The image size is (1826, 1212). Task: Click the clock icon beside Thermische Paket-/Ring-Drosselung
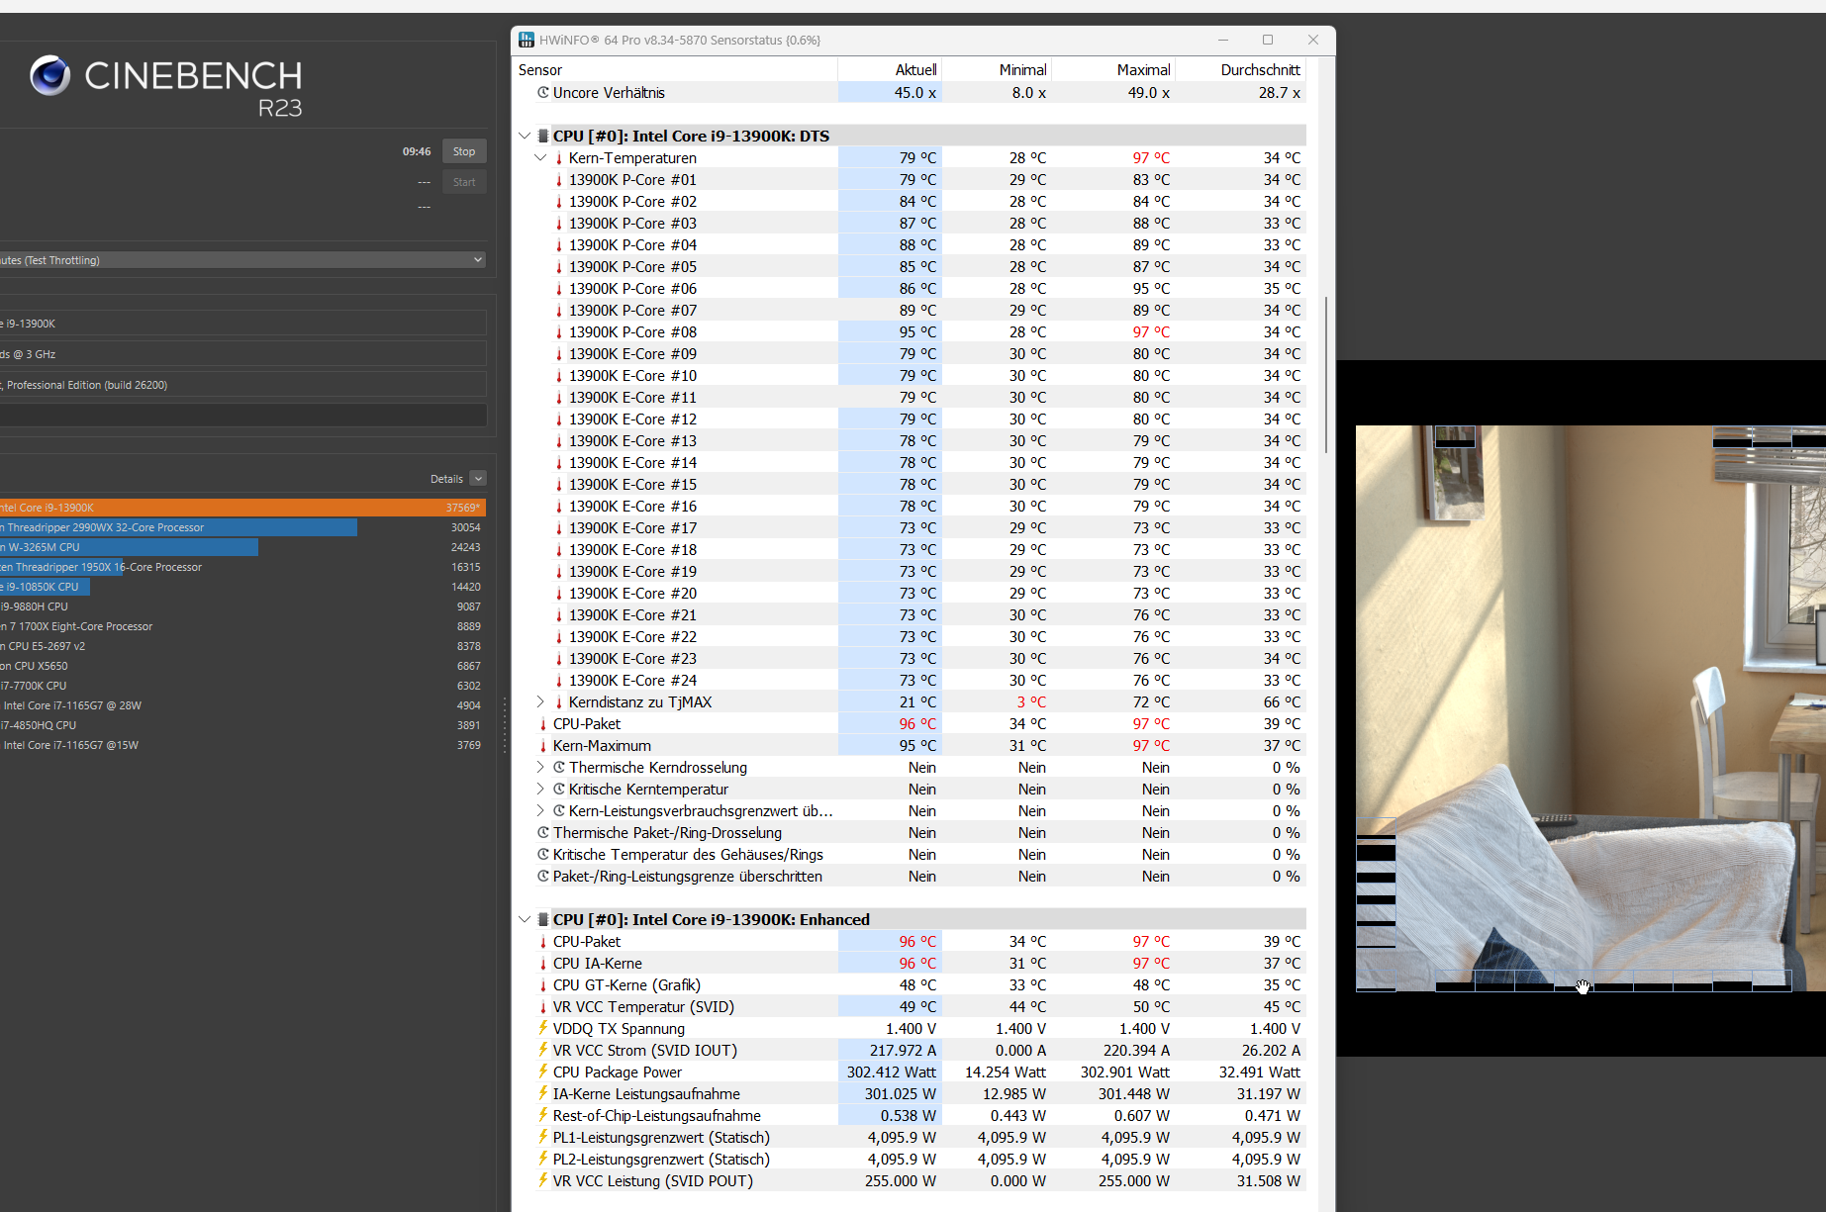coord(543,833)
